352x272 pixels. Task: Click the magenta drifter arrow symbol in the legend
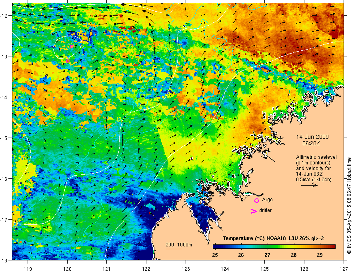pyautogui.click(x=254, y=211)
